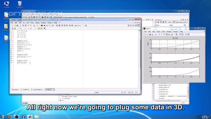The image size is (211, 119).
Task: Select the Data Cursor tool in Figure 1
Action: pos(169,34)
